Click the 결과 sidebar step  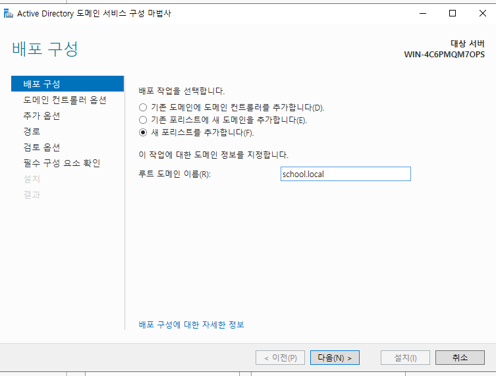(x=32, y=195)
